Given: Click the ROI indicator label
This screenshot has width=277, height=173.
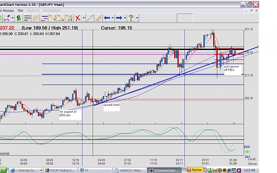Looking at the screenshot, I should click(x=247, y=147).
